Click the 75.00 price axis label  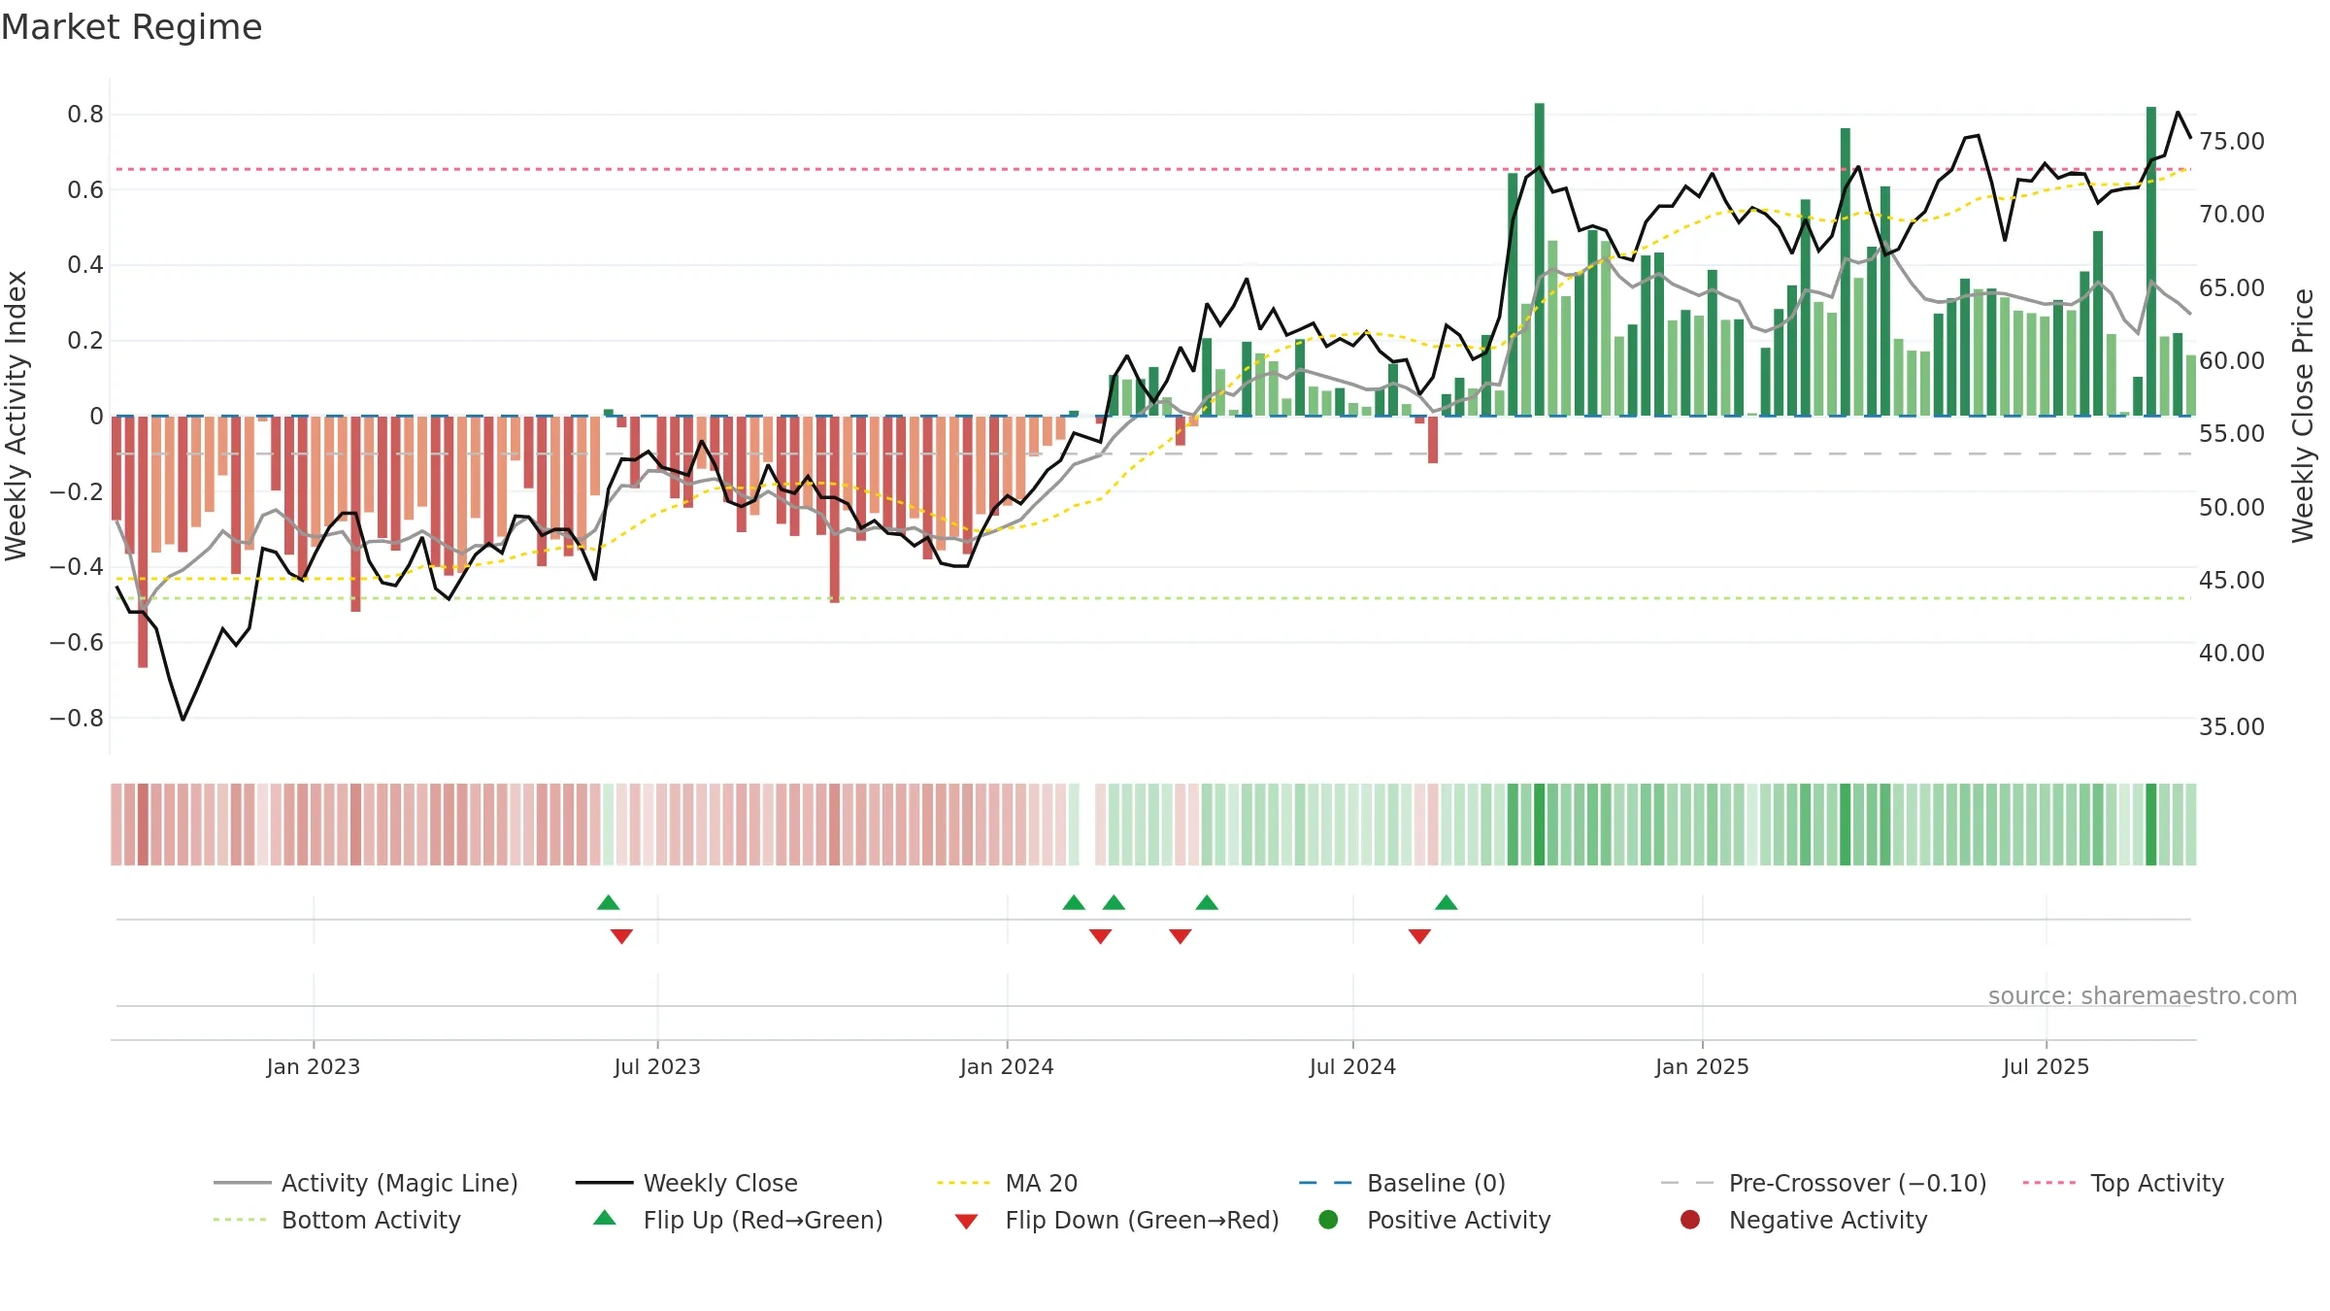pyautogui.click(x=2232, y=141)
